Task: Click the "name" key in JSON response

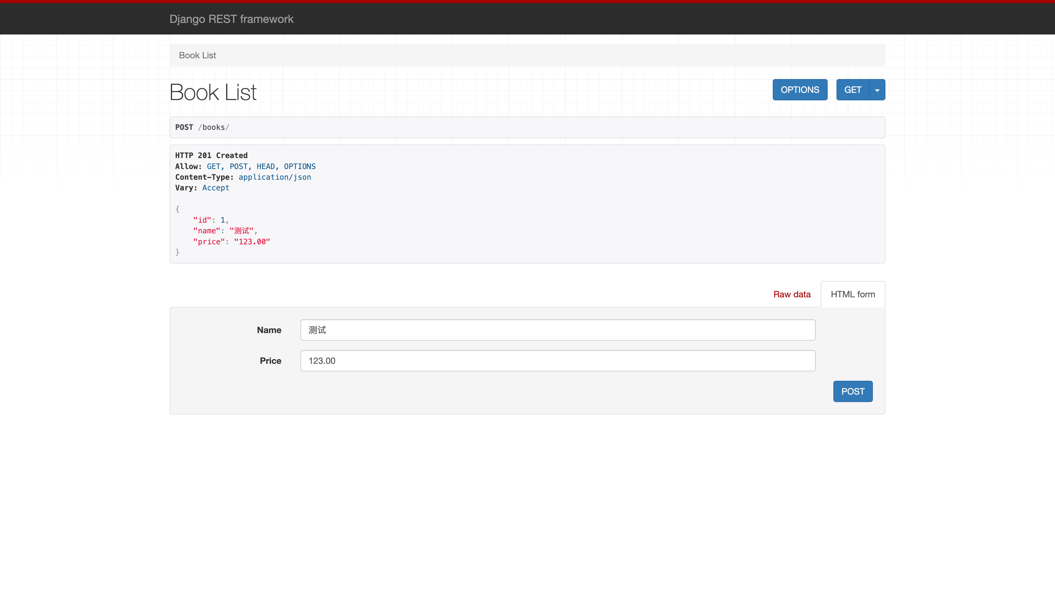Action: click(207, 231)
